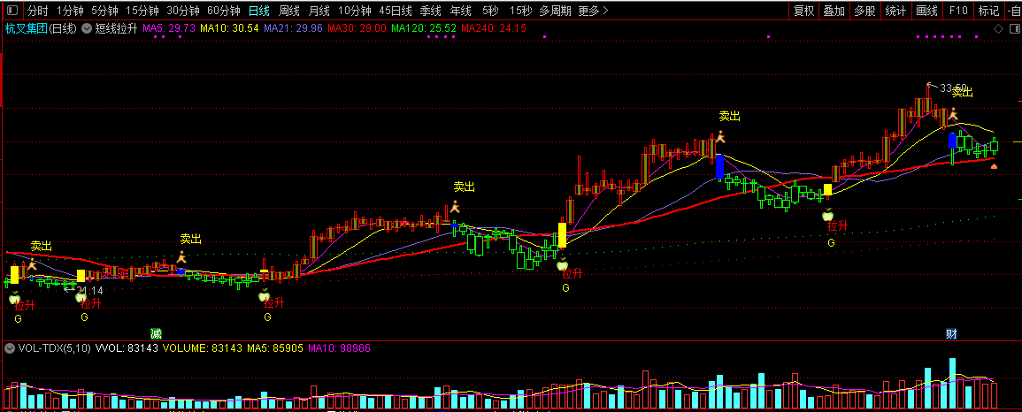Select the 5秒 period tab
The height and width of the screenshot is (412, 1022).
coord(491,11)
